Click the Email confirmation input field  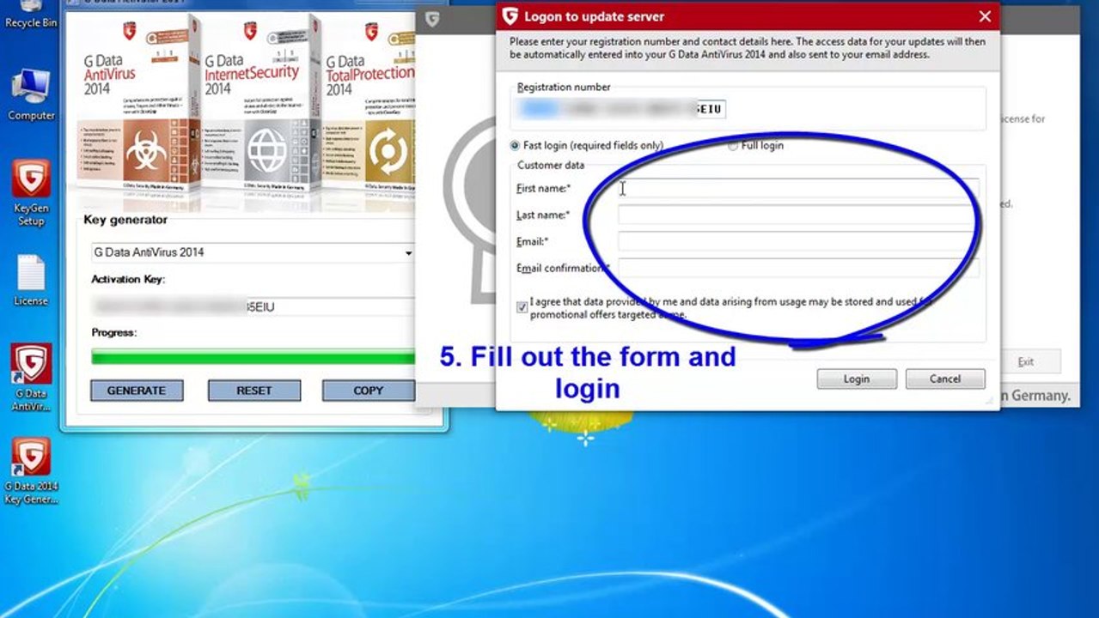798,269
